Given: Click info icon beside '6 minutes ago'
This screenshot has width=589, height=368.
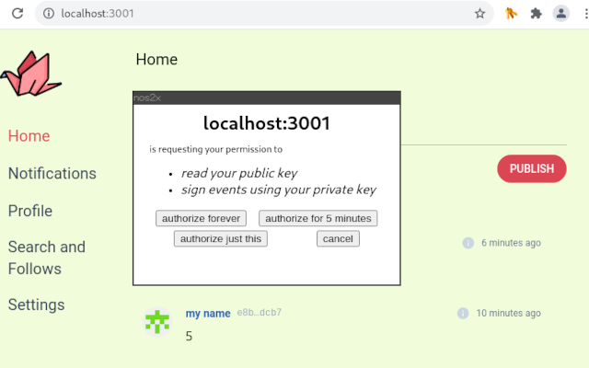Looking at the screenshot, I should click(468, 243).
